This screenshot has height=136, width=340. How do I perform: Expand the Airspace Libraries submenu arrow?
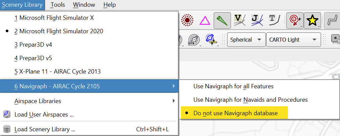[x=174, y=101]
